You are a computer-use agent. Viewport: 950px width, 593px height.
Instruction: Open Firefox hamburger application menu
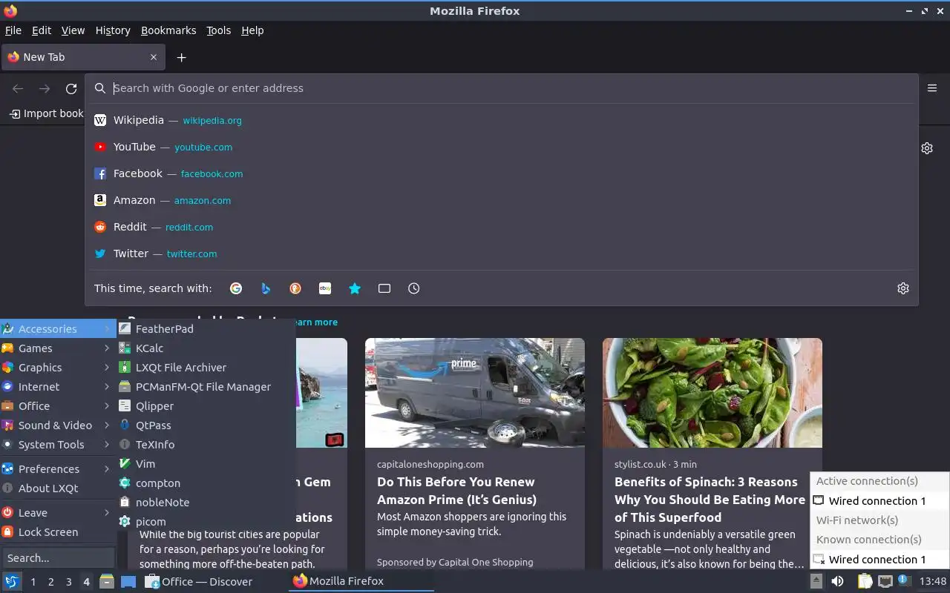[932, 88]
